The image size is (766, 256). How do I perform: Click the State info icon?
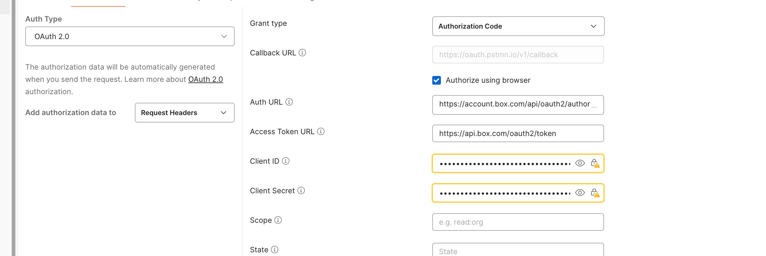tap(275, 250)
